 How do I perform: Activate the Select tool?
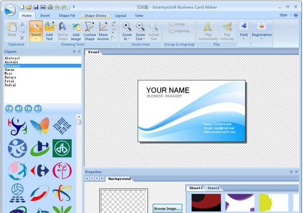click(x=36, y=31)
